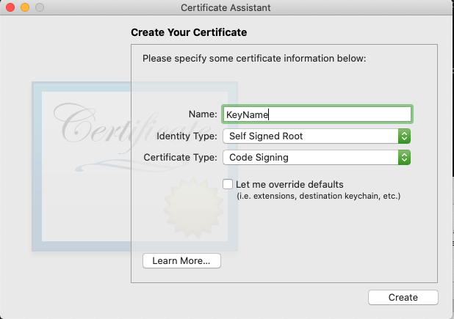Click the "Let me override defaults" label
This screenshot has height=319, width=454.
point(289,184)
